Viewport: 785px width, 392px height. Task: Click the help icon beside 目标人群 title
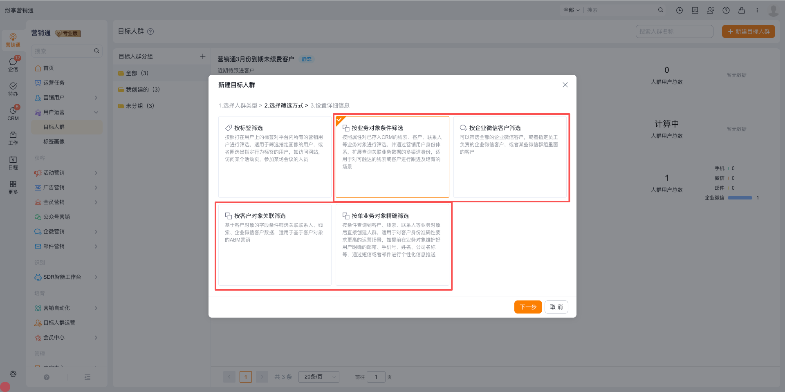point(150,31)
